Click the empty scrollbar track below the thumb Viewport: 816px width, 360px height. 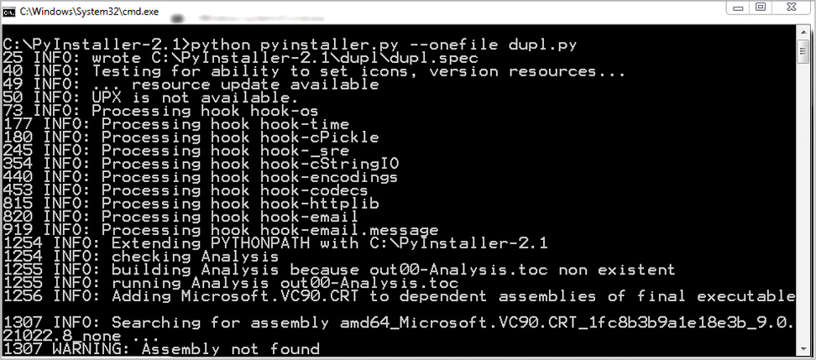click(x=803, y=210)
